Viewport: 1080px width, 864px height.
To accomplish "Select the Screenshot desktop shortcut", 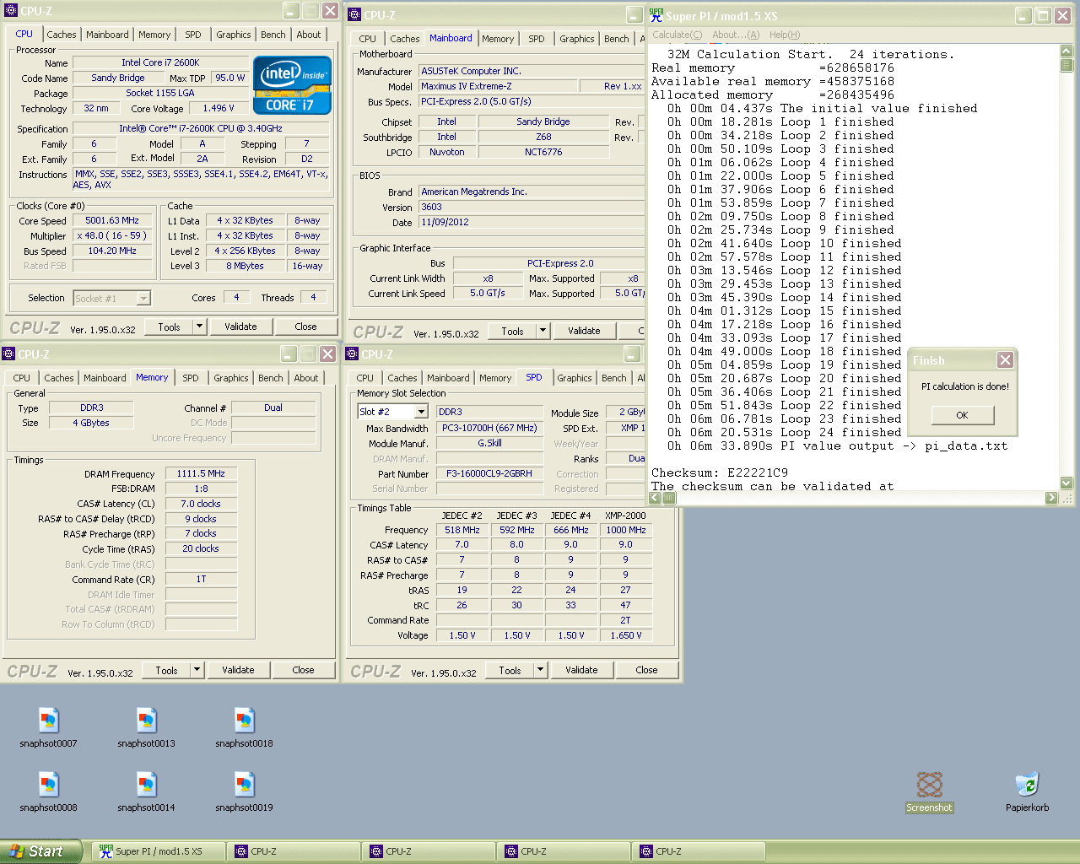I will click(929, 786).
